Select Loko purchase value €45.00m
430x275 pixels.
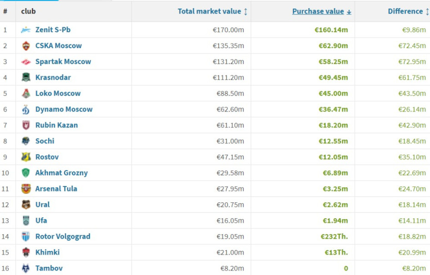(333, 93)
